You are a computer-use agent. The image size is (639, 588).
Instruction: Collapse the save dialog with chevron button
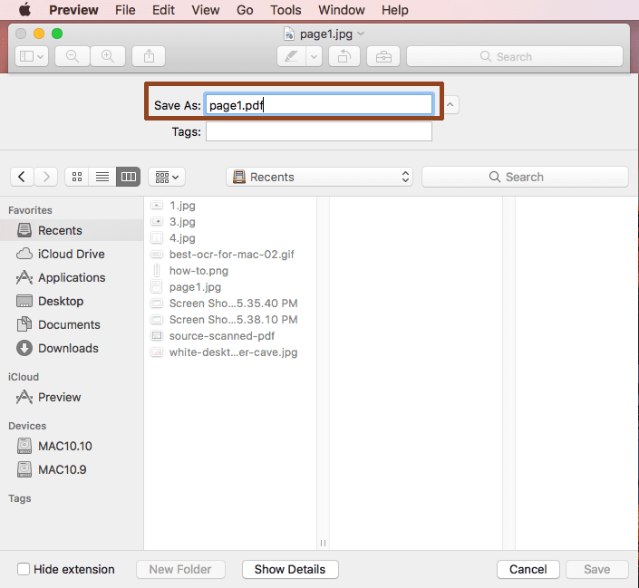point(450,105)
